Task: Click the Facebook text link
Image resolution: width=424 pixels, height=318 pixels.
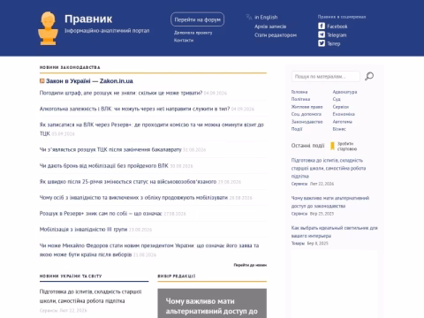Action: tap(337, 26)
